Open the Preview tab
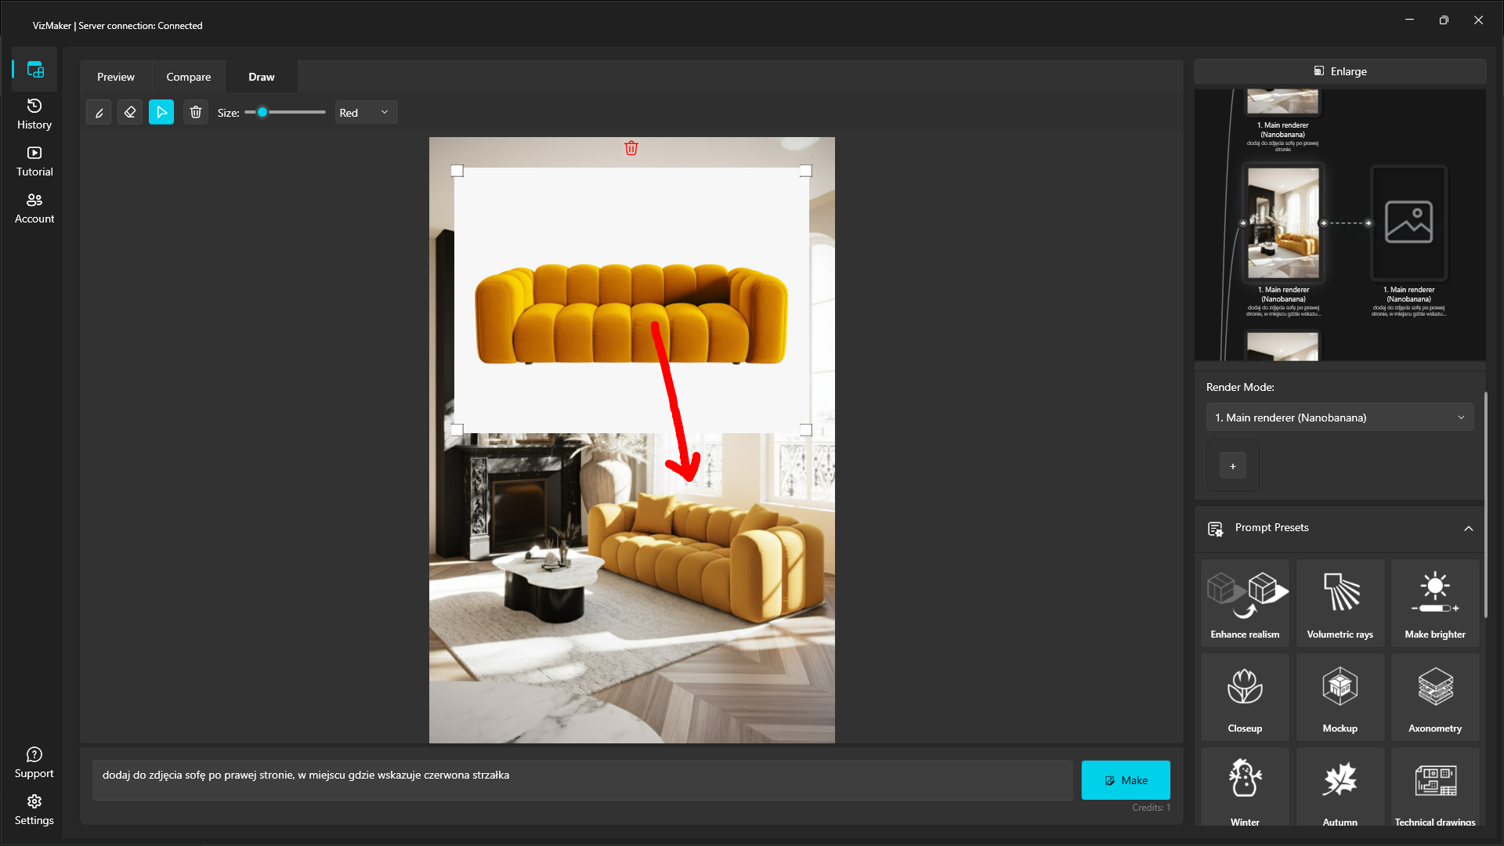The image size is (1504, 846). (115, 76)
